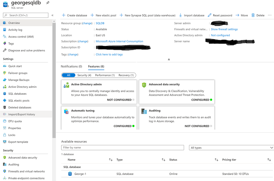Open Diagnose and solve problems wrench icon
This screenshot has width=274, height=181.
(5, 50)
